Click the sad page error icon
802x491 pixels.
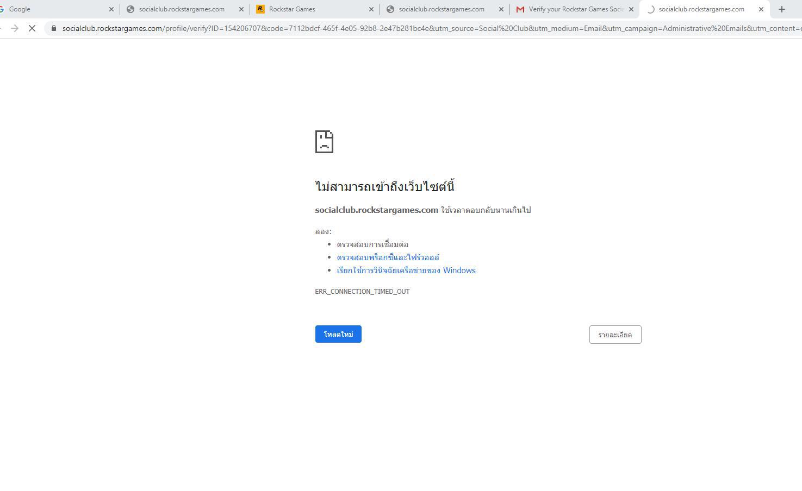(324, 142)
